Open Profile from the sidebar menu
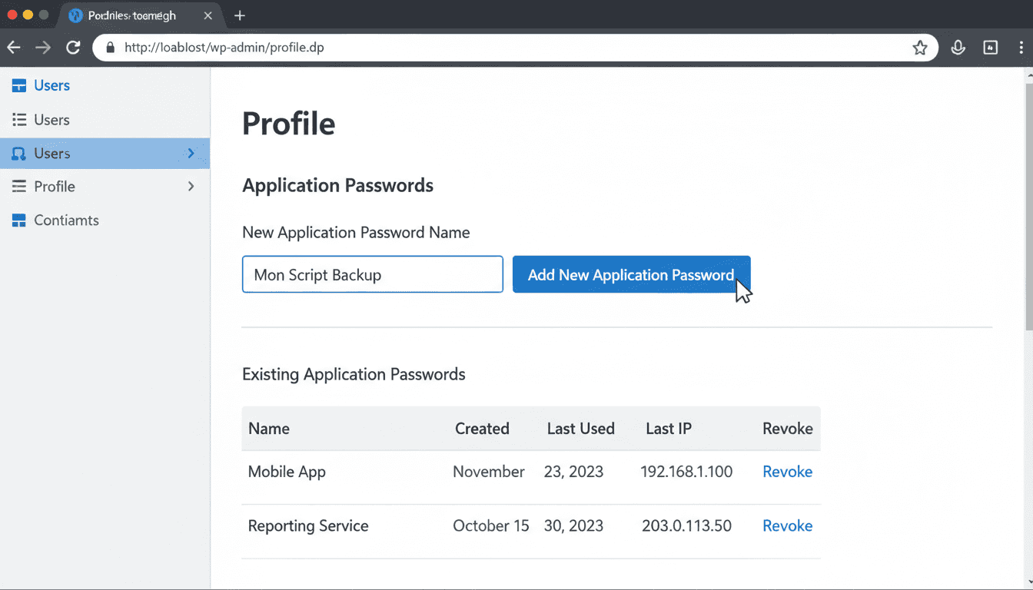The height and width of the screenshot is (590, 1033). tap(55, 187)
